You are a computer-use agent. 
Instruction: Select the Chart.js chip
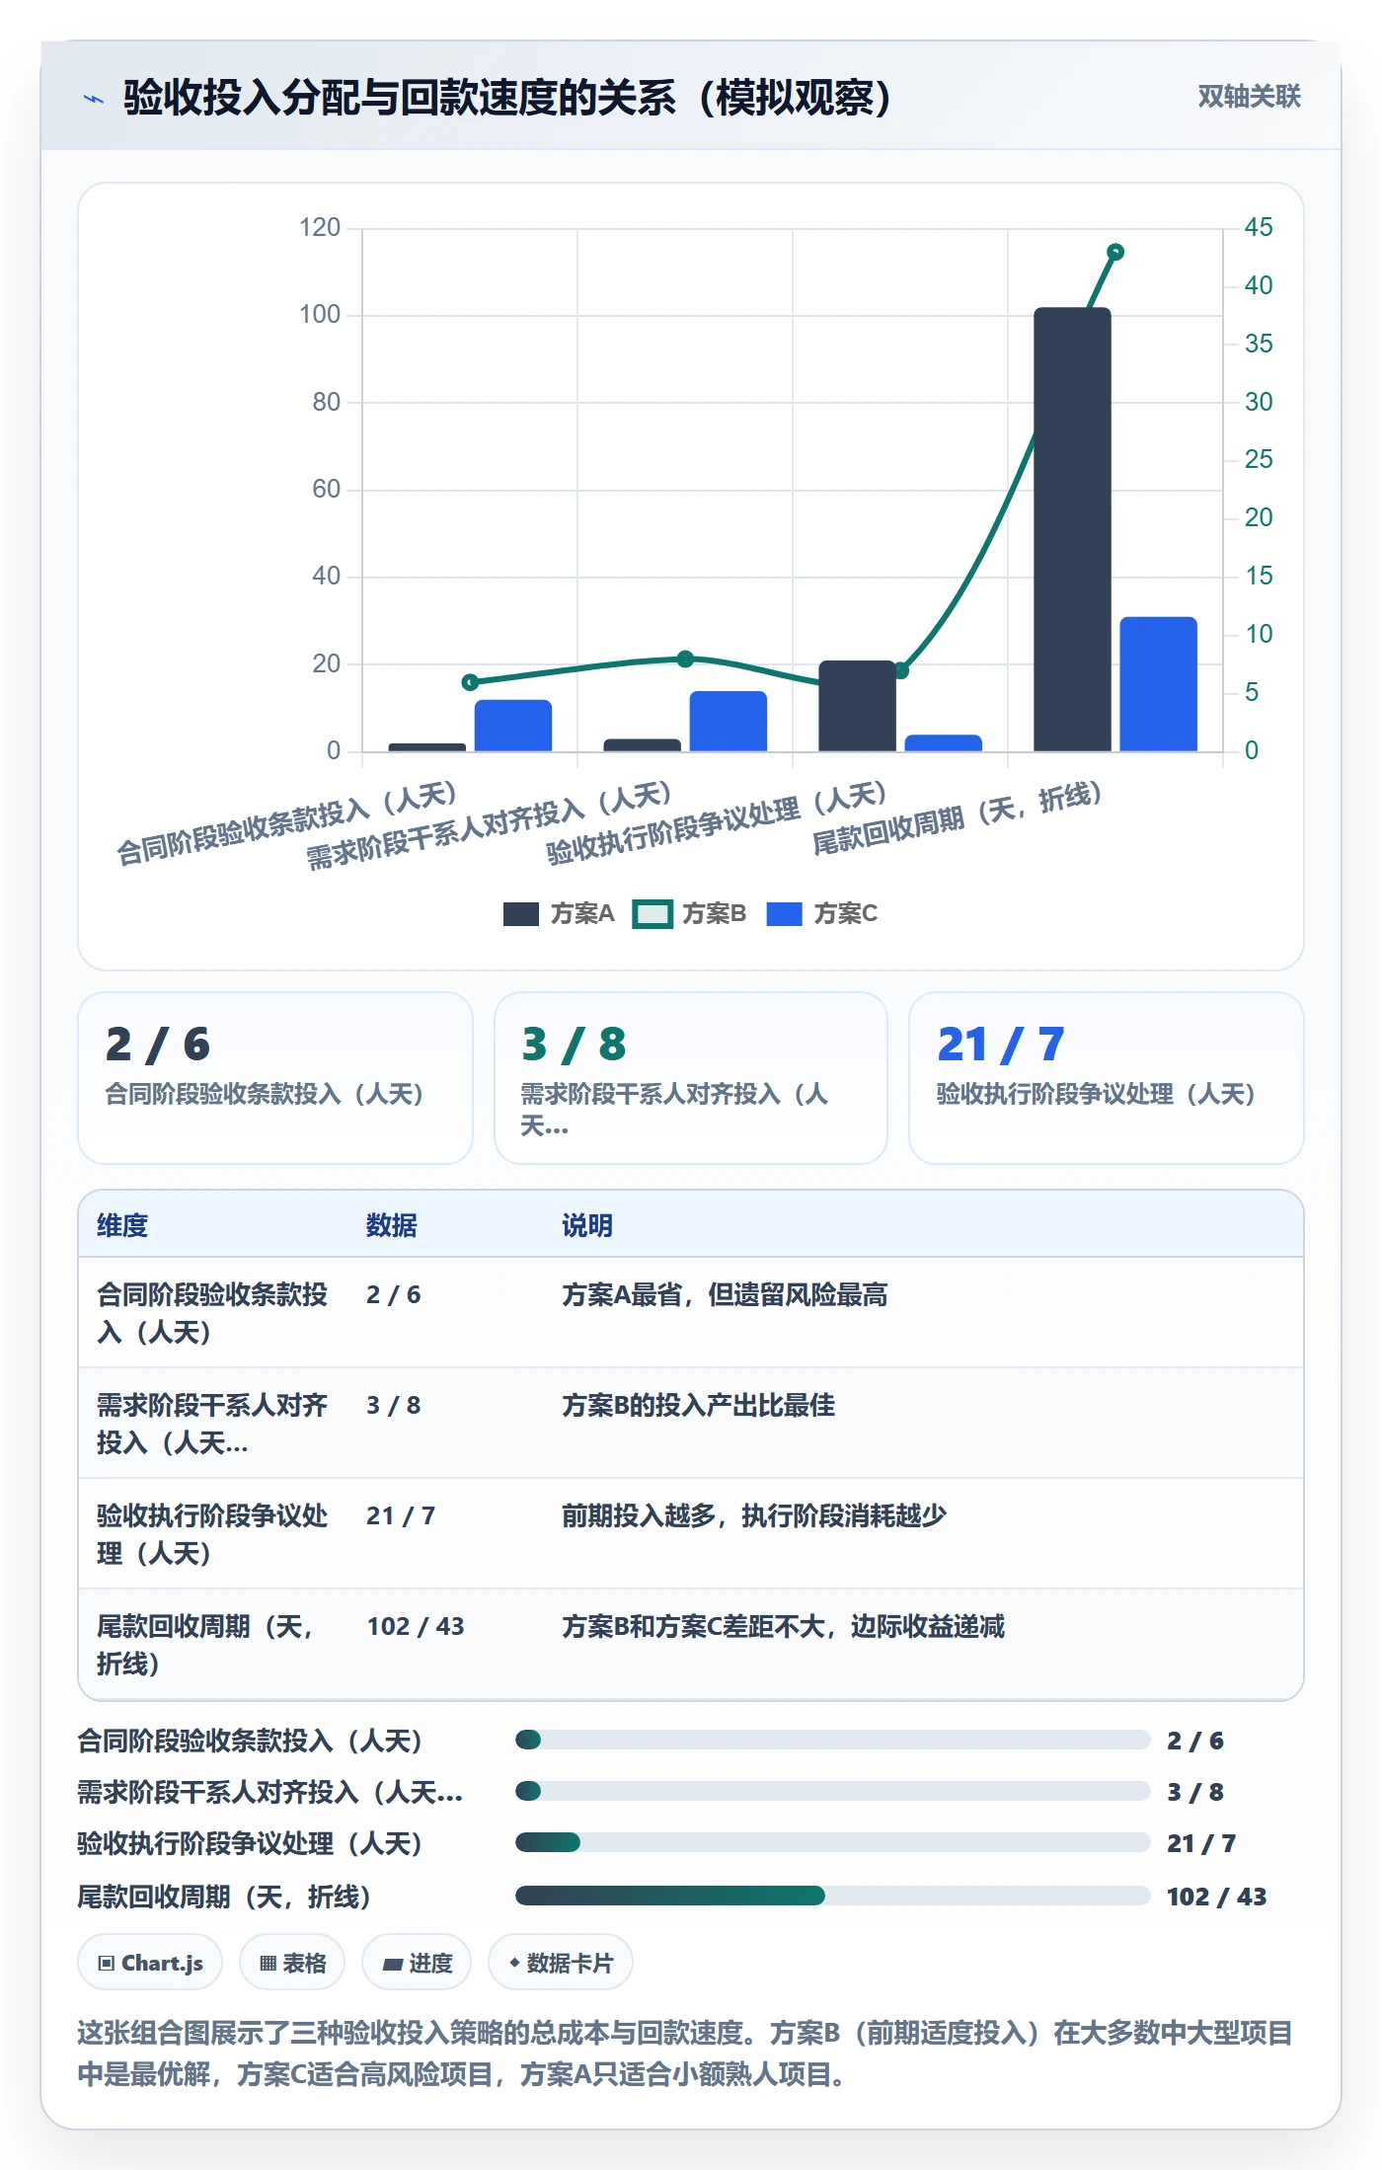[x=150, y=1963]
